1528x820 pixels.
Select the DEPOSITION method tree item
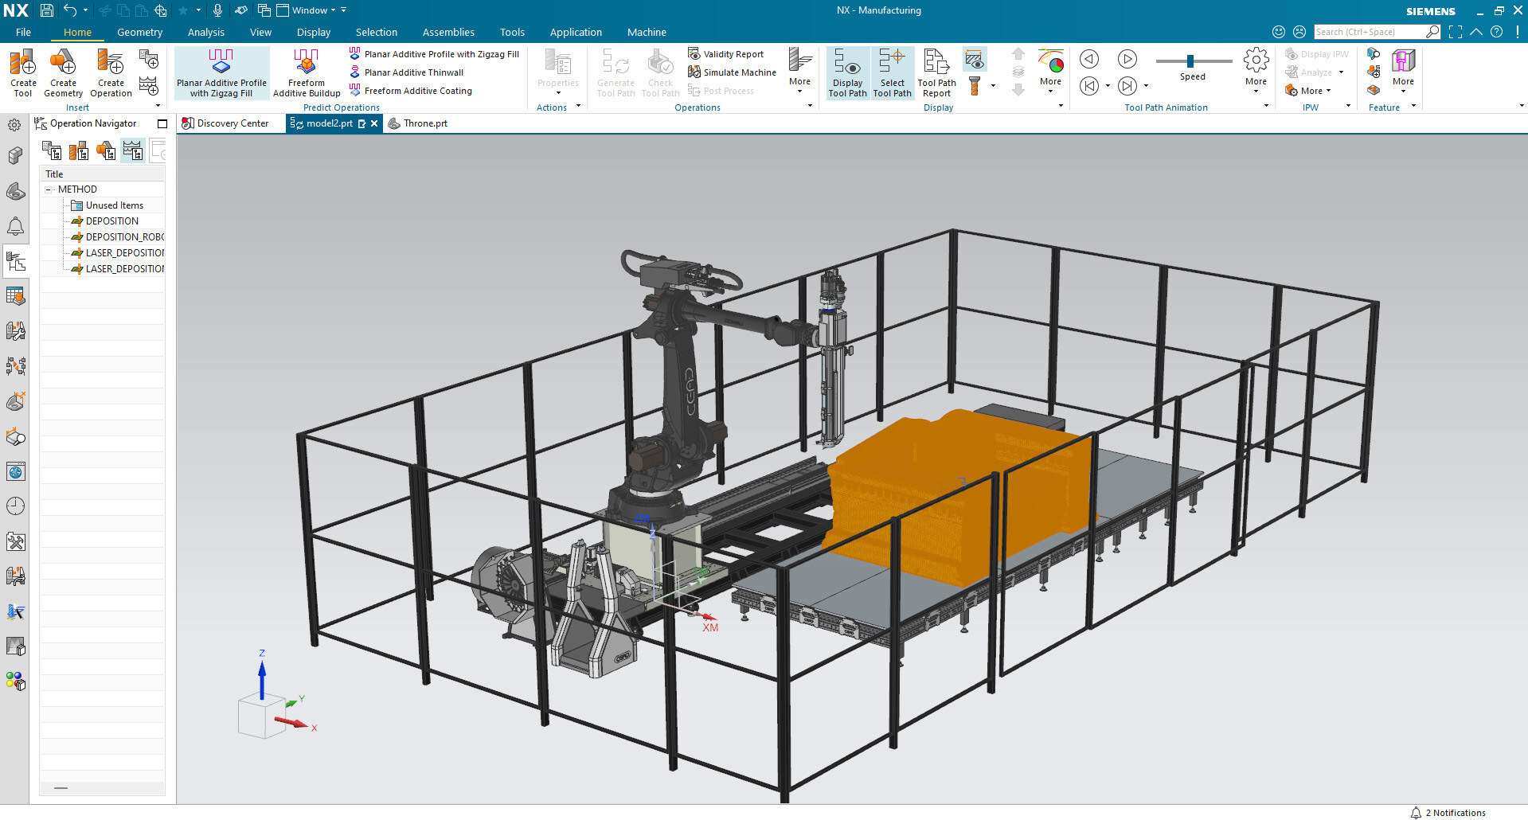(x=111, y=221)
